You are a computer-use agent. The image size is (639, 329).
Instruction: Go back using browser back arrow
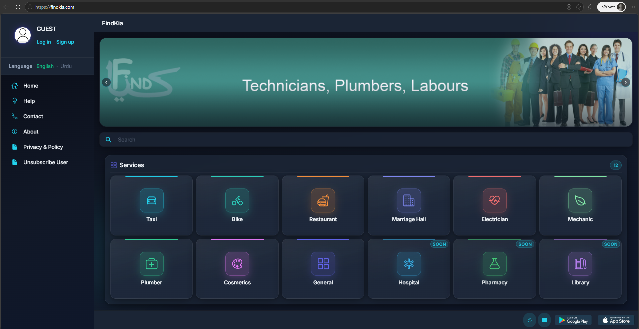(6, 7)
